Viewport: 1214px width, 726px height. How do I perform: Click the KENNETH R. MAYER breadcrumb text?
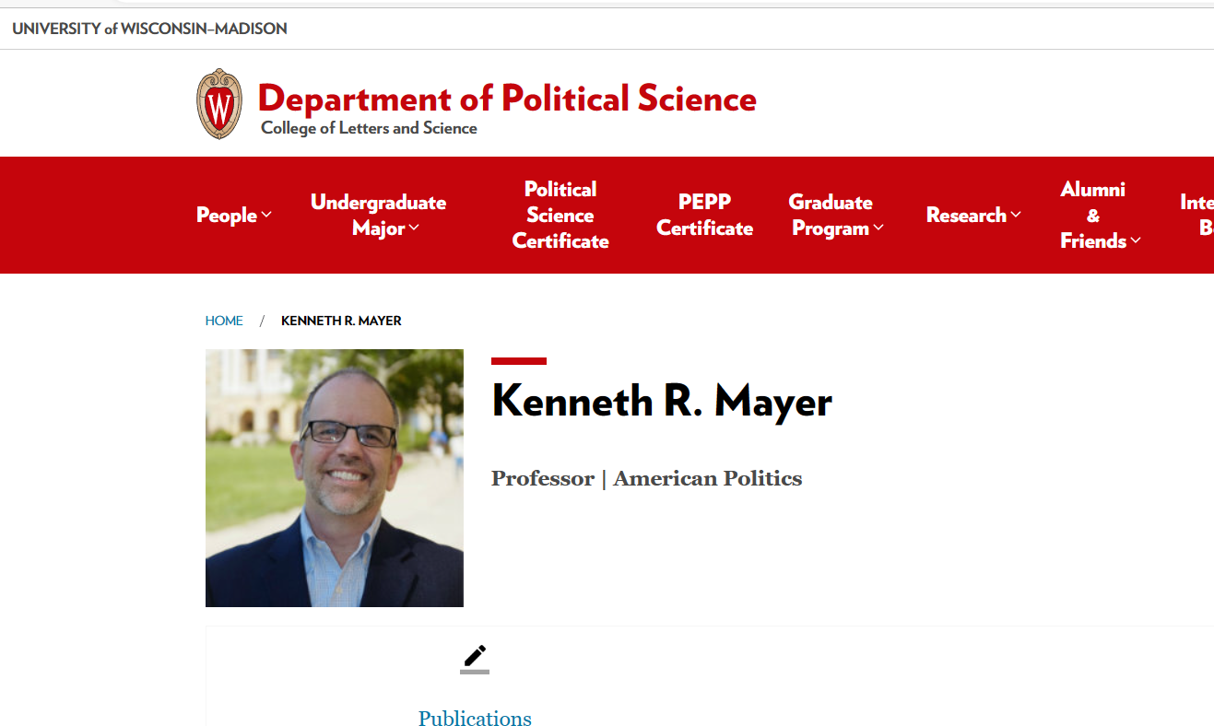(341, 321)
